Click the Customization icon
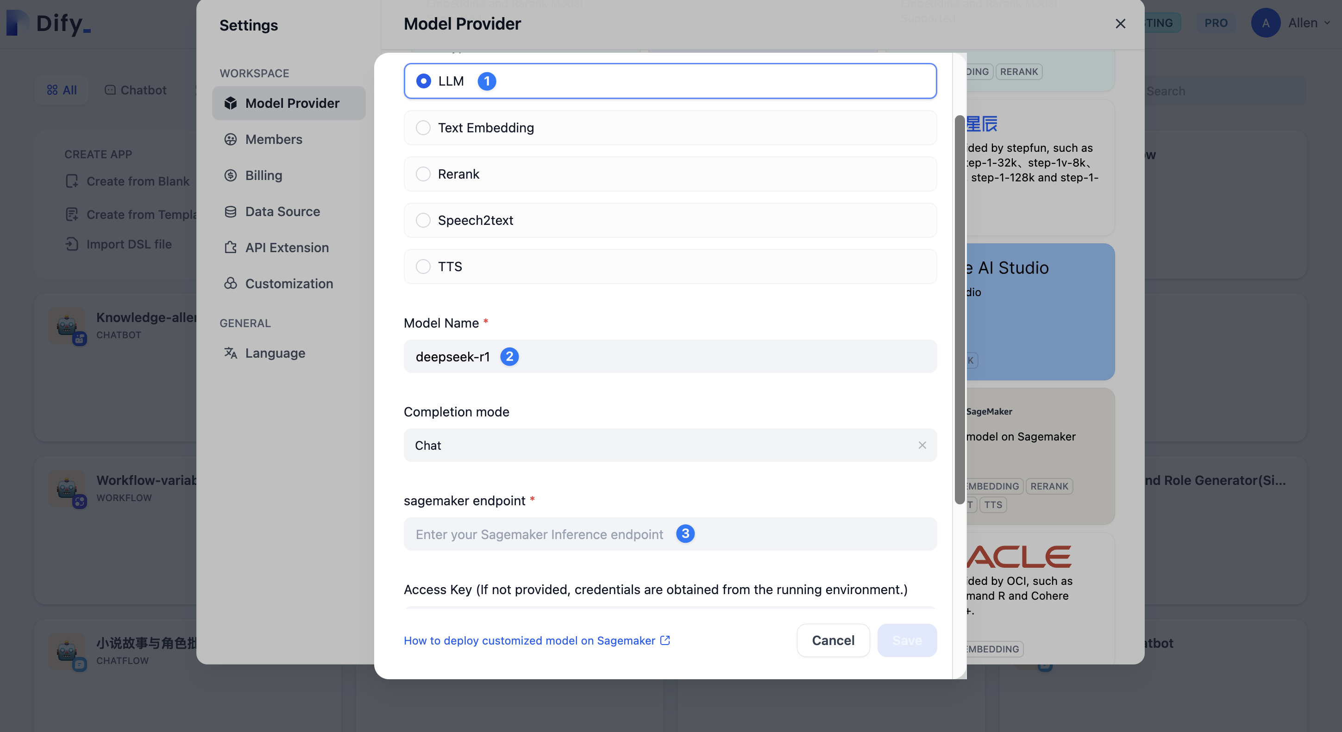 (230, 284)
